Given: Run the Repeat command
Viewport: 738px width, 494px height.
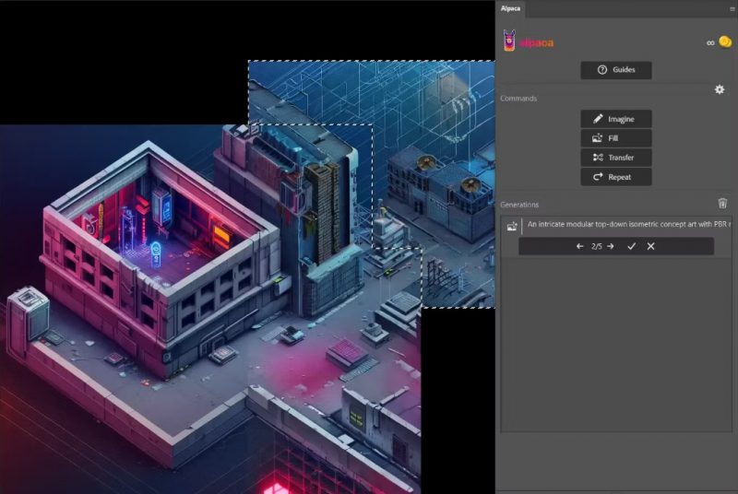Looking at the screenshot, I should (x=616, y=177).
